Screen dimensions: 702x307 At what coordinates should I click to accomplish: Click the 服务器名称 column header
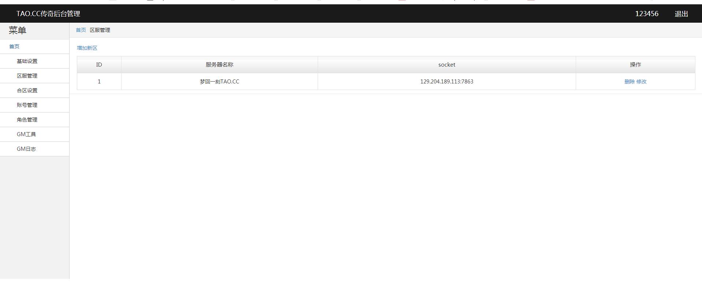click(219, 65)
